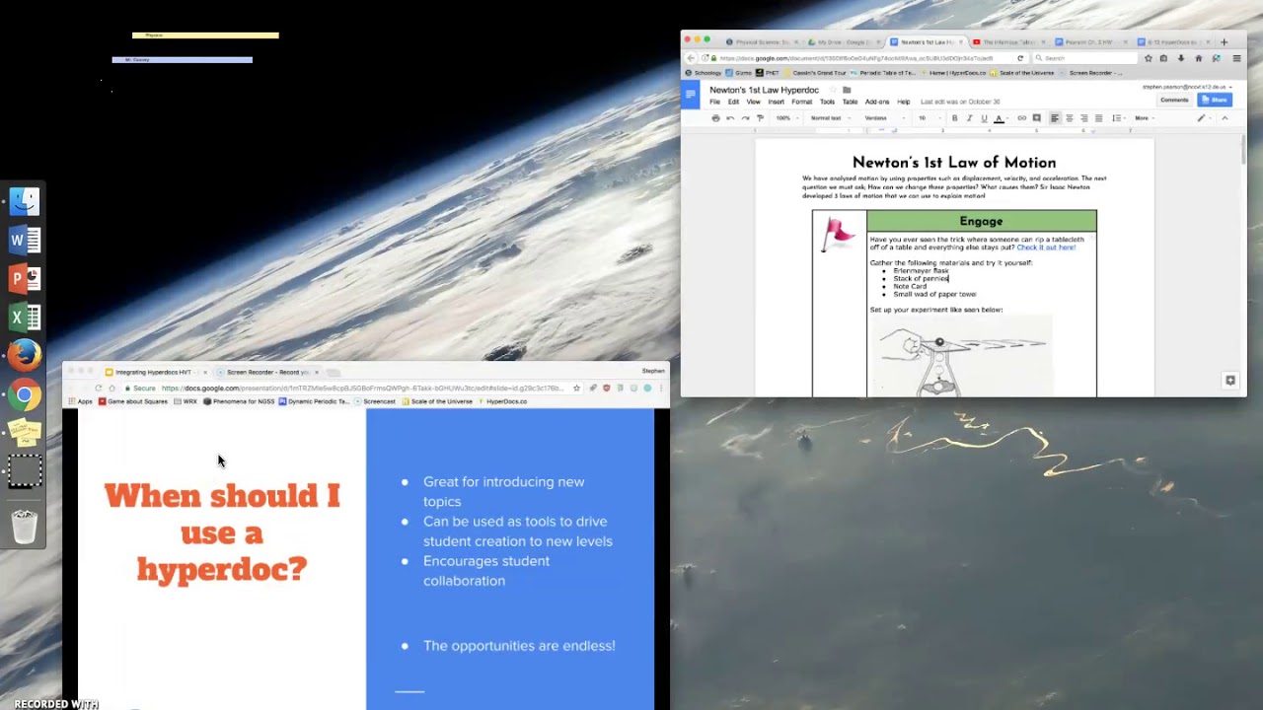The height and width of the screenshot is (710, 1263).
Task: Click the Comments button in Google Docs
Action: (x=1174, y=100)
